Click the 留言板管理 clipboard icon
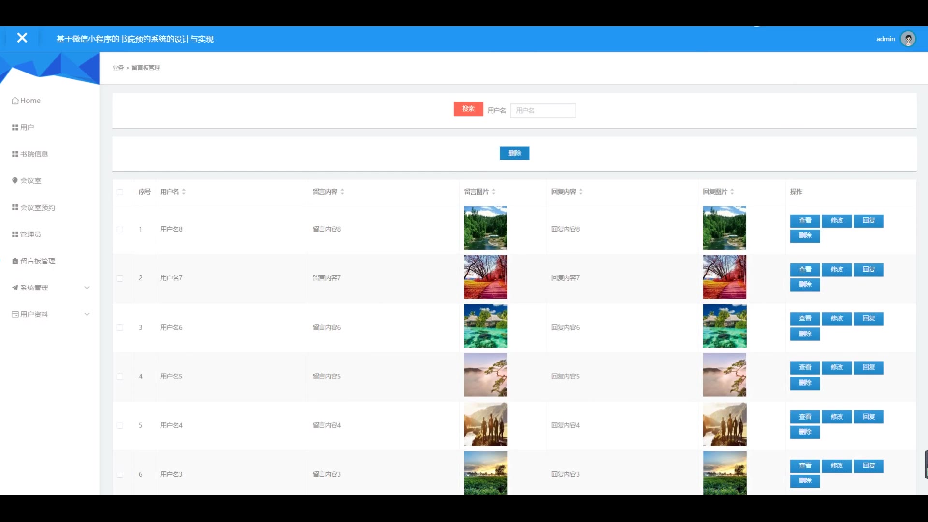The height and width of the screenshot is (522, 928). [x=15, y=261]
